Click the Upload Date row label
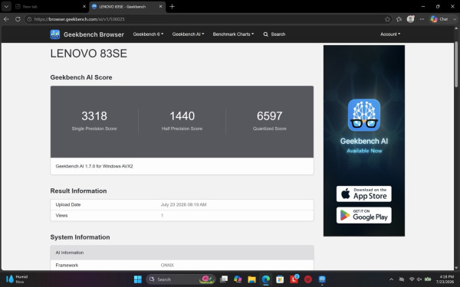Viewport: 460px width, 287px height. click(x=68, y=204)
